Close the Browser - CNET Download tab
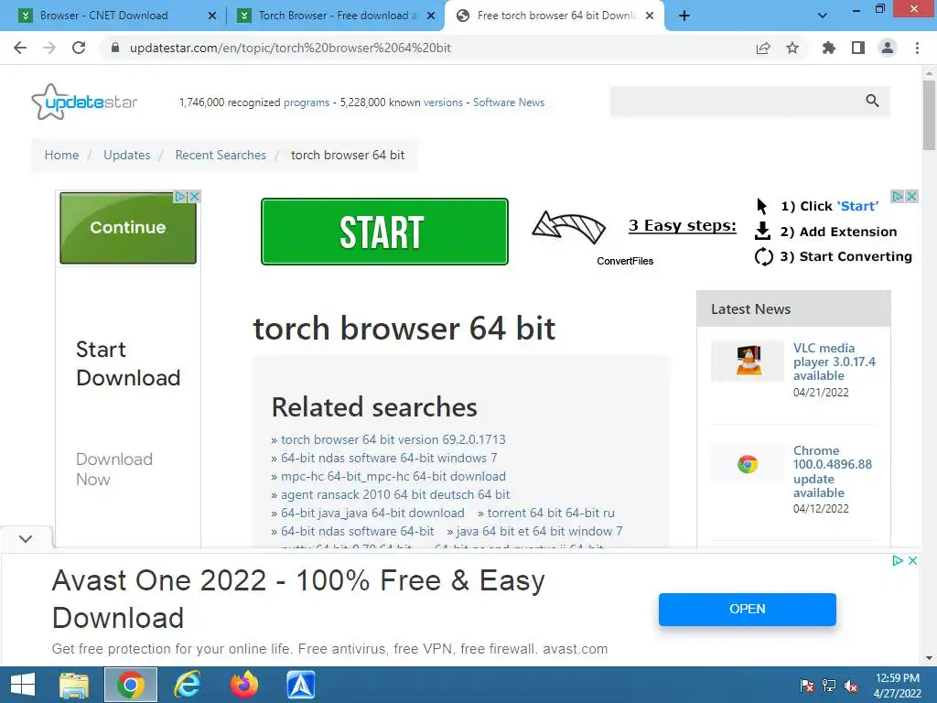Screen dimensions: 937x703 coord(212,16)
